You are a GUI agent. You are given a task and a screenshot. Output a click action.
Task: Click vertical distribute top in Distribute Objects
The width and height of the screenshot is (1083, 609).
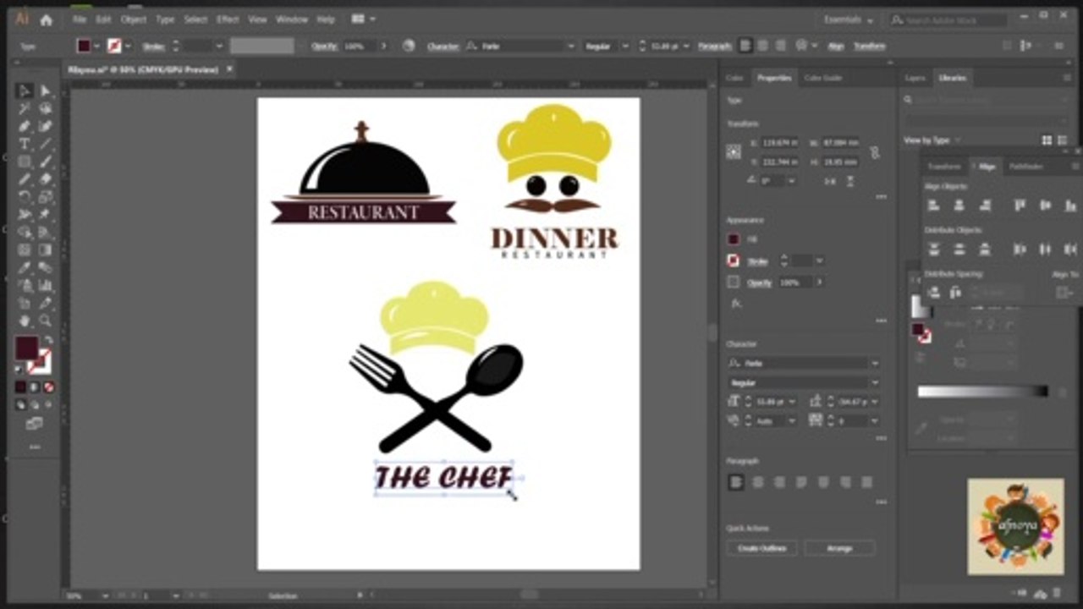pyautogui.click(x=934, y=250)
